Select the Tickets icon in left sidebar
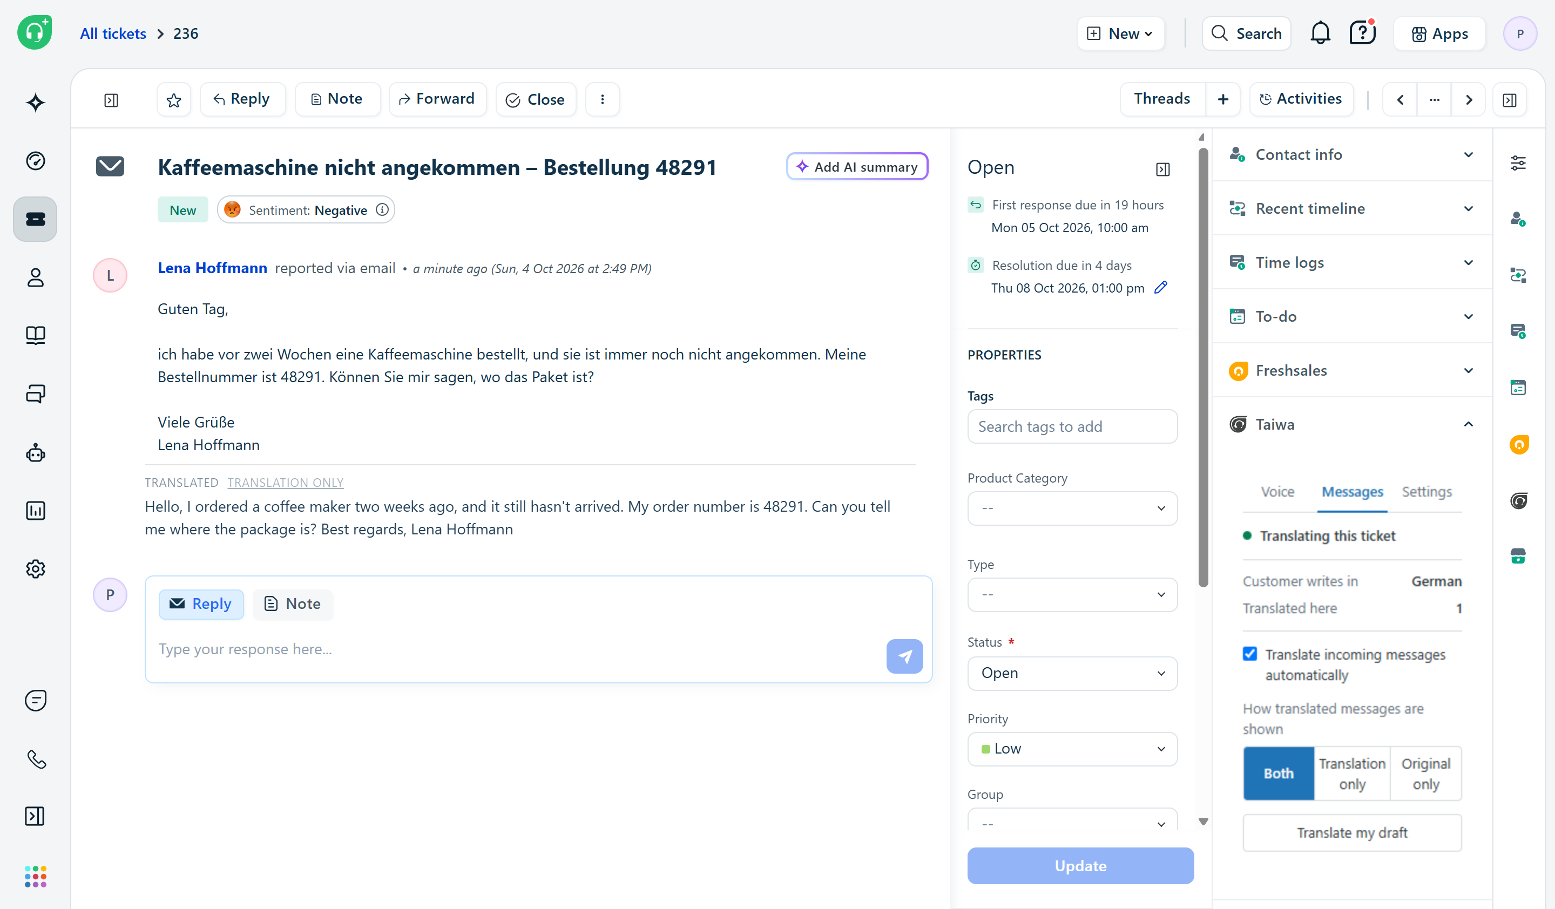Viewport: 1555px width, 909px height. (35, 219)
